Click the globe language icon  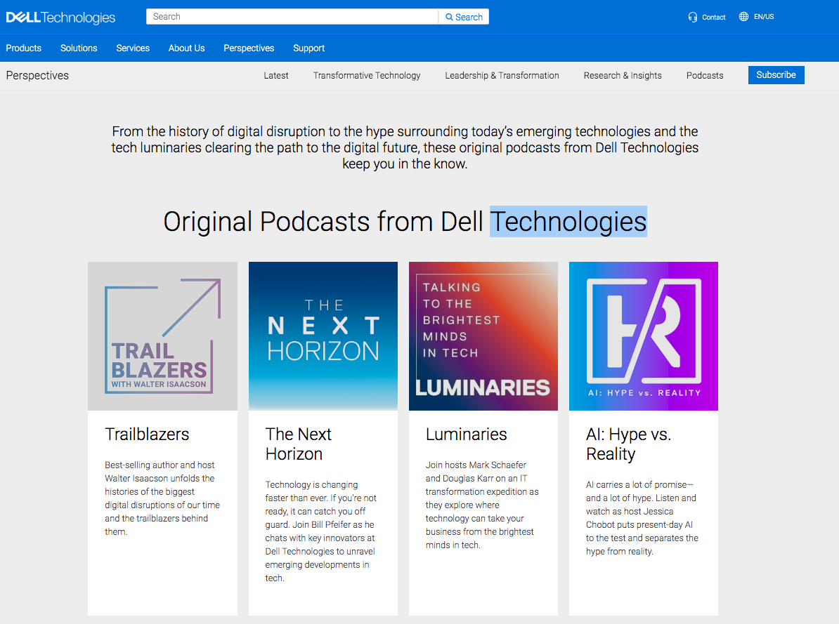[743, 17]
